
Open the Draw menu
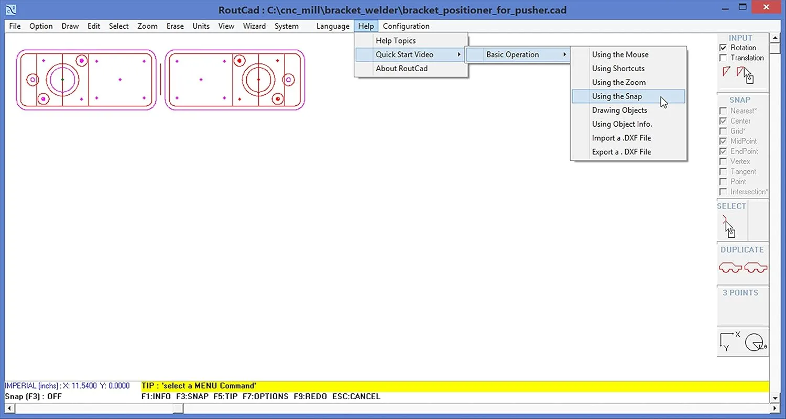(x=70, y=26)
